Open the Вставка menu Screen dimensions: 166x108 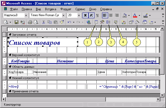(x=50, y=9)
